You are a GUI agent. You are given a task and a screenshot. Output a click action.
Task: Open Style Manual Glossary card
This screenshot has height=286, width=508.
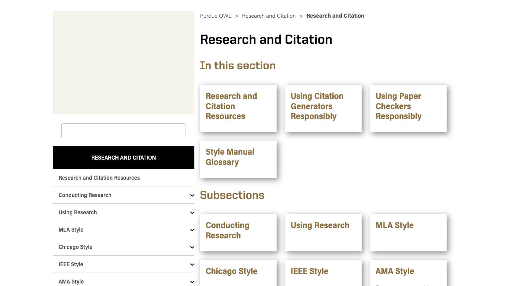pyautogui.click(x=238, y=159)
